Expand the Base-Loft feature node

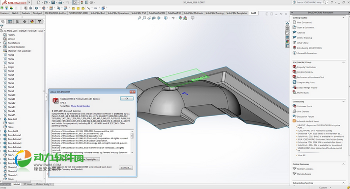[1, 119]
